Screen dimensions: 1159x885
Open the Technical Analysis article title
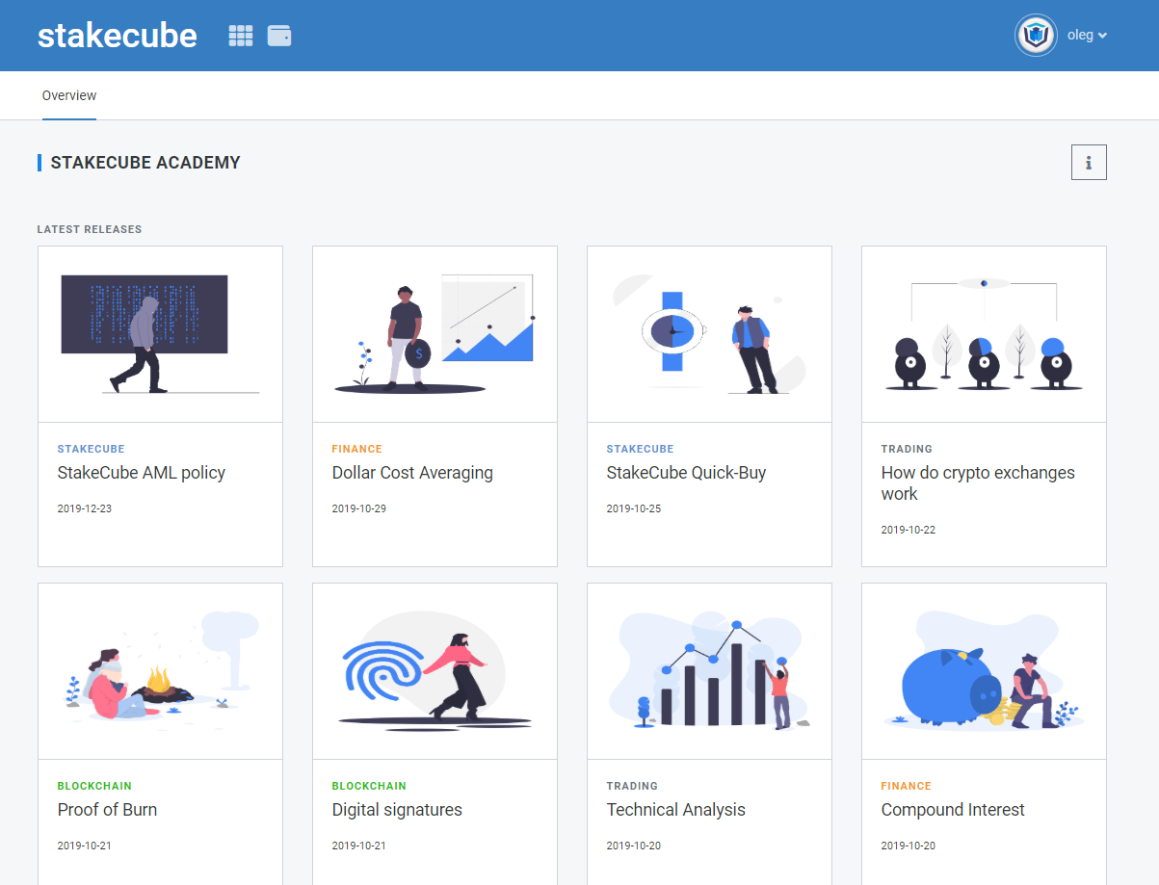click(x=676, y=810)
